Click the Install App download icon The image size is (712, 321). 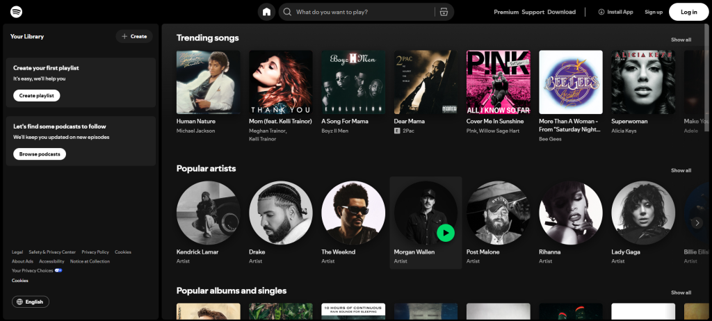[x=601, y=12]
